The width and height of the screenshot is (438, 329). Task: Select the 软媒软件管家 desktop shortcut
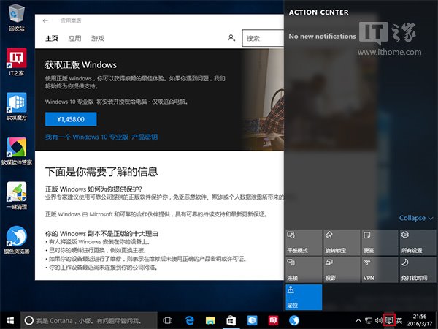point(17,151)
